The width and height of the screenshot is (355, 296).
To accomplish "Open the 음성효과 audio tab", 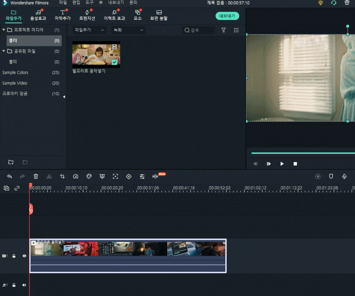I will (x=38, y=15).
